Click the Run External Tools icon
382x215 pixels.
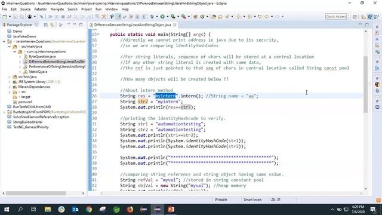coord(183,17)
